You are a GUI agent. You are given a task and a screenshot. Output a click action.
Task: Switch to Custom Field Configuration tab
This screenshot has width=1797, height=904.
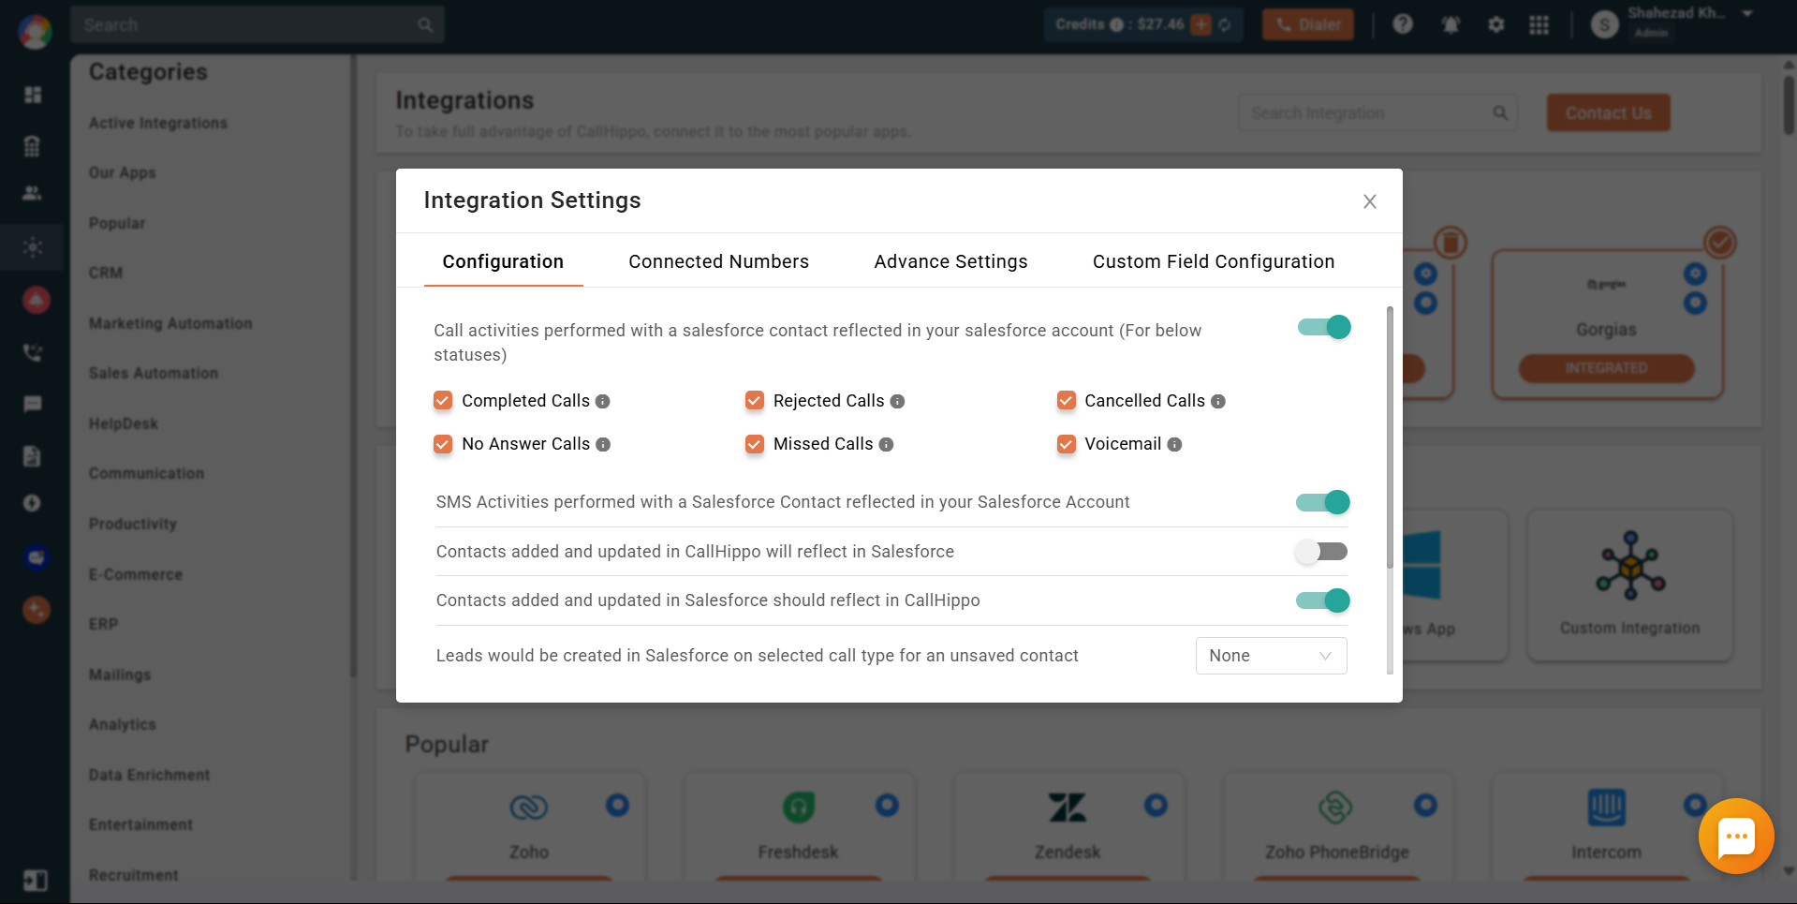[x=1214, y=261]
